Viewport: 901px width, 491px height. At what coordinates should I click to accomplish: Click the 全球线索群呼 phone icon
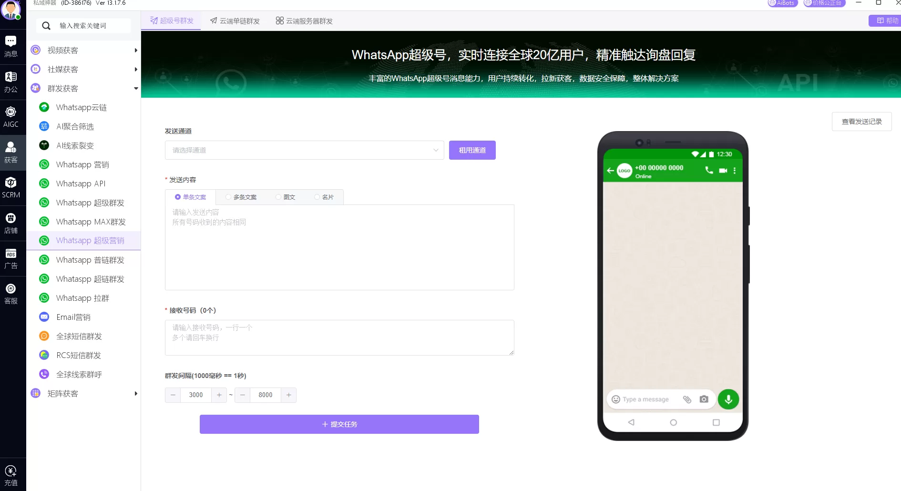pyautogui.click(x=44, y=374)
